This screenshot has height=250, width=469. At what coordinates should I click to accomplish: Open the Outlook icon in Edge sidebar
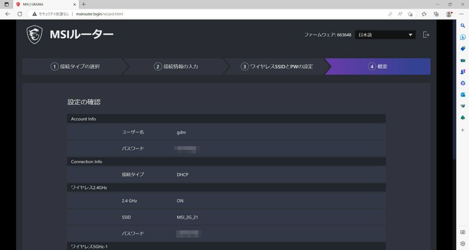pos(463,95)
